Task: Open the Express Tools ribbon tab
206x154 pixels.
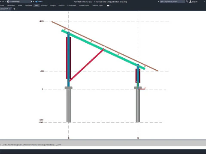Action: [x=84, y=6]
